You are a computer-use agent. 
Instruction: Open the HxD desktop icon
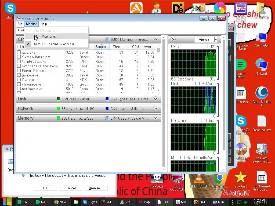[x=199, y=8]
